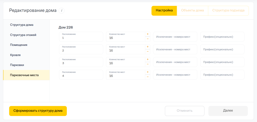Open the Структура подъезда tab
This screenshot has height=122, width=257.
[228, 11]
